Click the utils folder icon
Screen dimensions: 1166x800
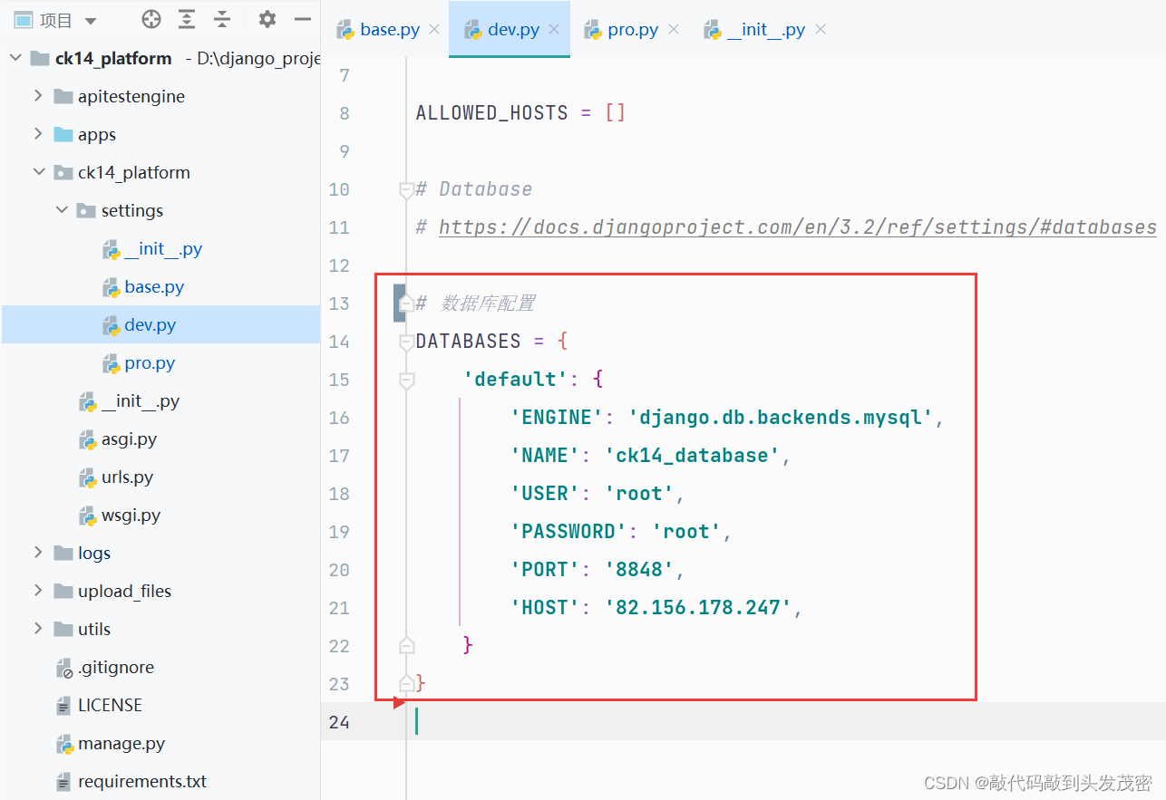(63, 629)
